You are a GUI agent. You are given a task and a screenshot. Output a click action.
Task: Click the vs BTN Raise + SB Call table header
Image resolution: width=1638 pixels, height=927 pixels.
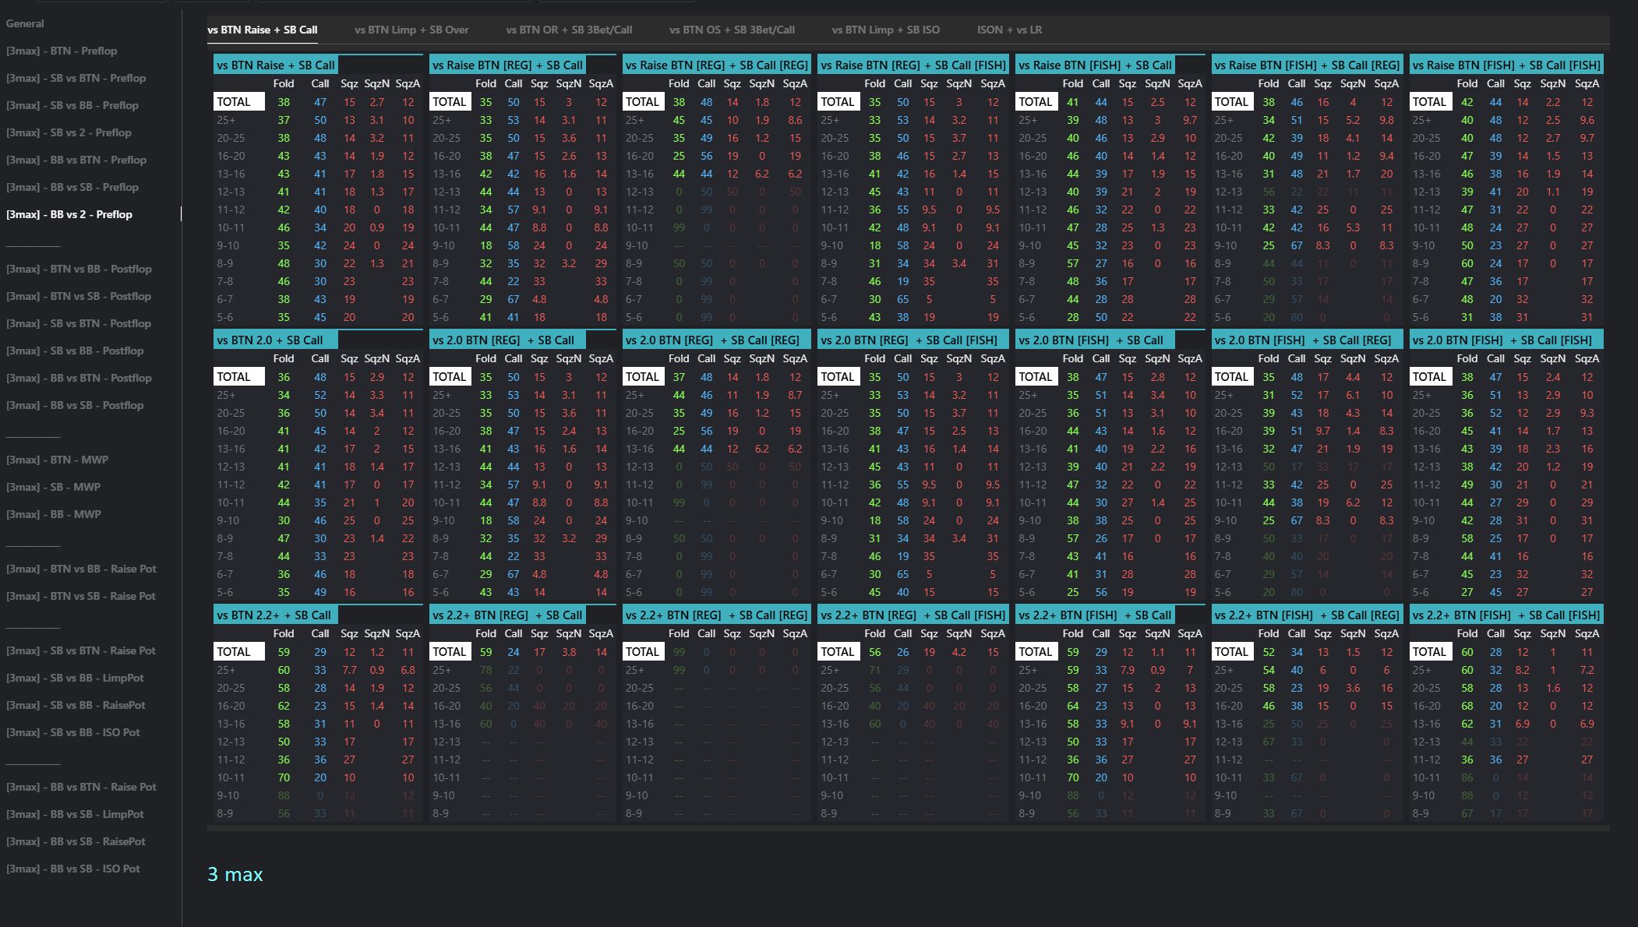coord(276,65)
